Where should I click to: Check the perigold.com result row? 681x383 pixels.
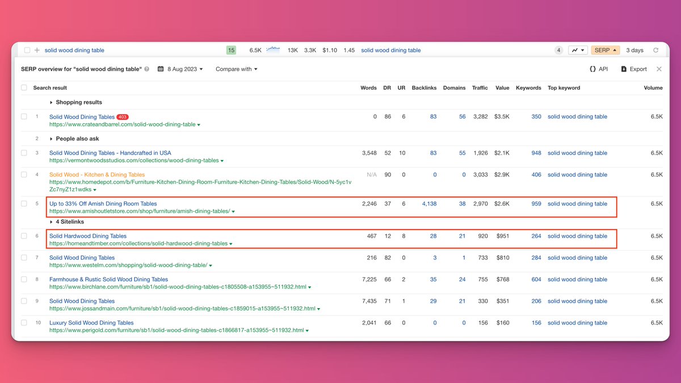(24, 323)
